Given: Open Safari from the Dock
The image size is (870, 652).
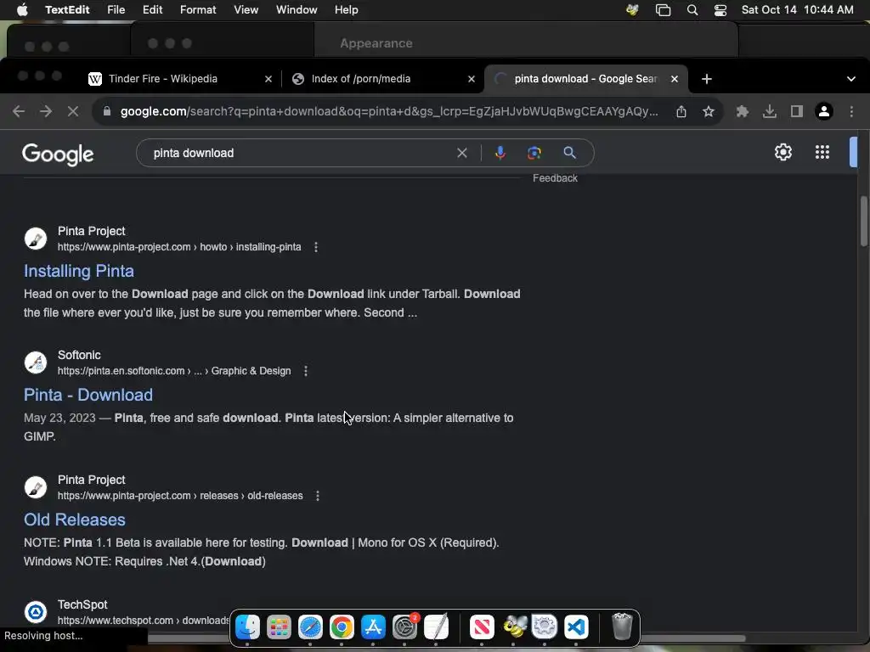Looking at the screenshot, I should coord(310,627).
